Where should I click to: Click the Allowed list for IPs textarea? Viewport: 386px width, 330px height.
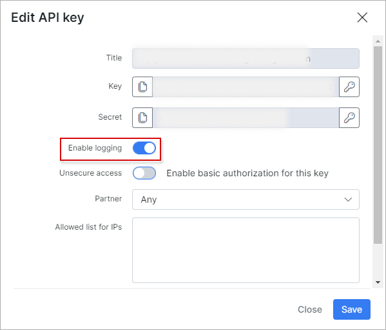[x=246, y=250]
